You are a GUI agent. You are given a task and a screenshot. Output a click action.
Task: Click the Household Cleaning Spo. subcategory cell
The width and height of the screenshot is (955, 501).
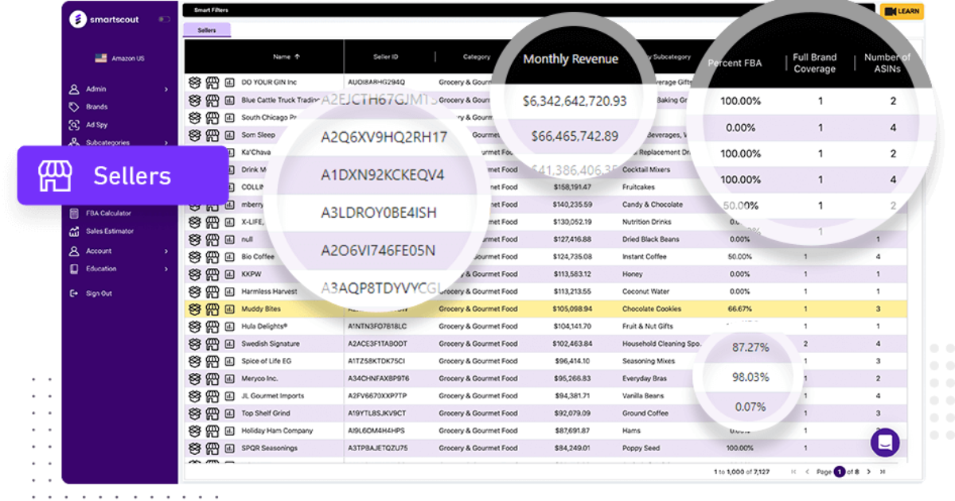coord(661,344)
